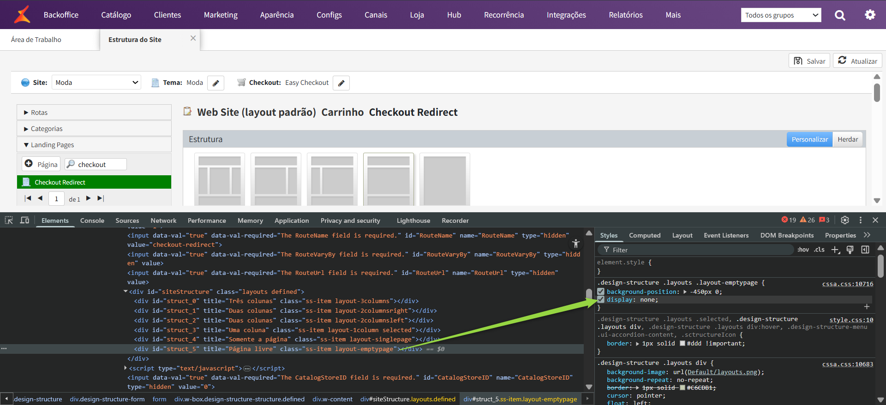Expand the Categorias section
The width and height of the screenshot is (886, 405).
tap(94, 129)
